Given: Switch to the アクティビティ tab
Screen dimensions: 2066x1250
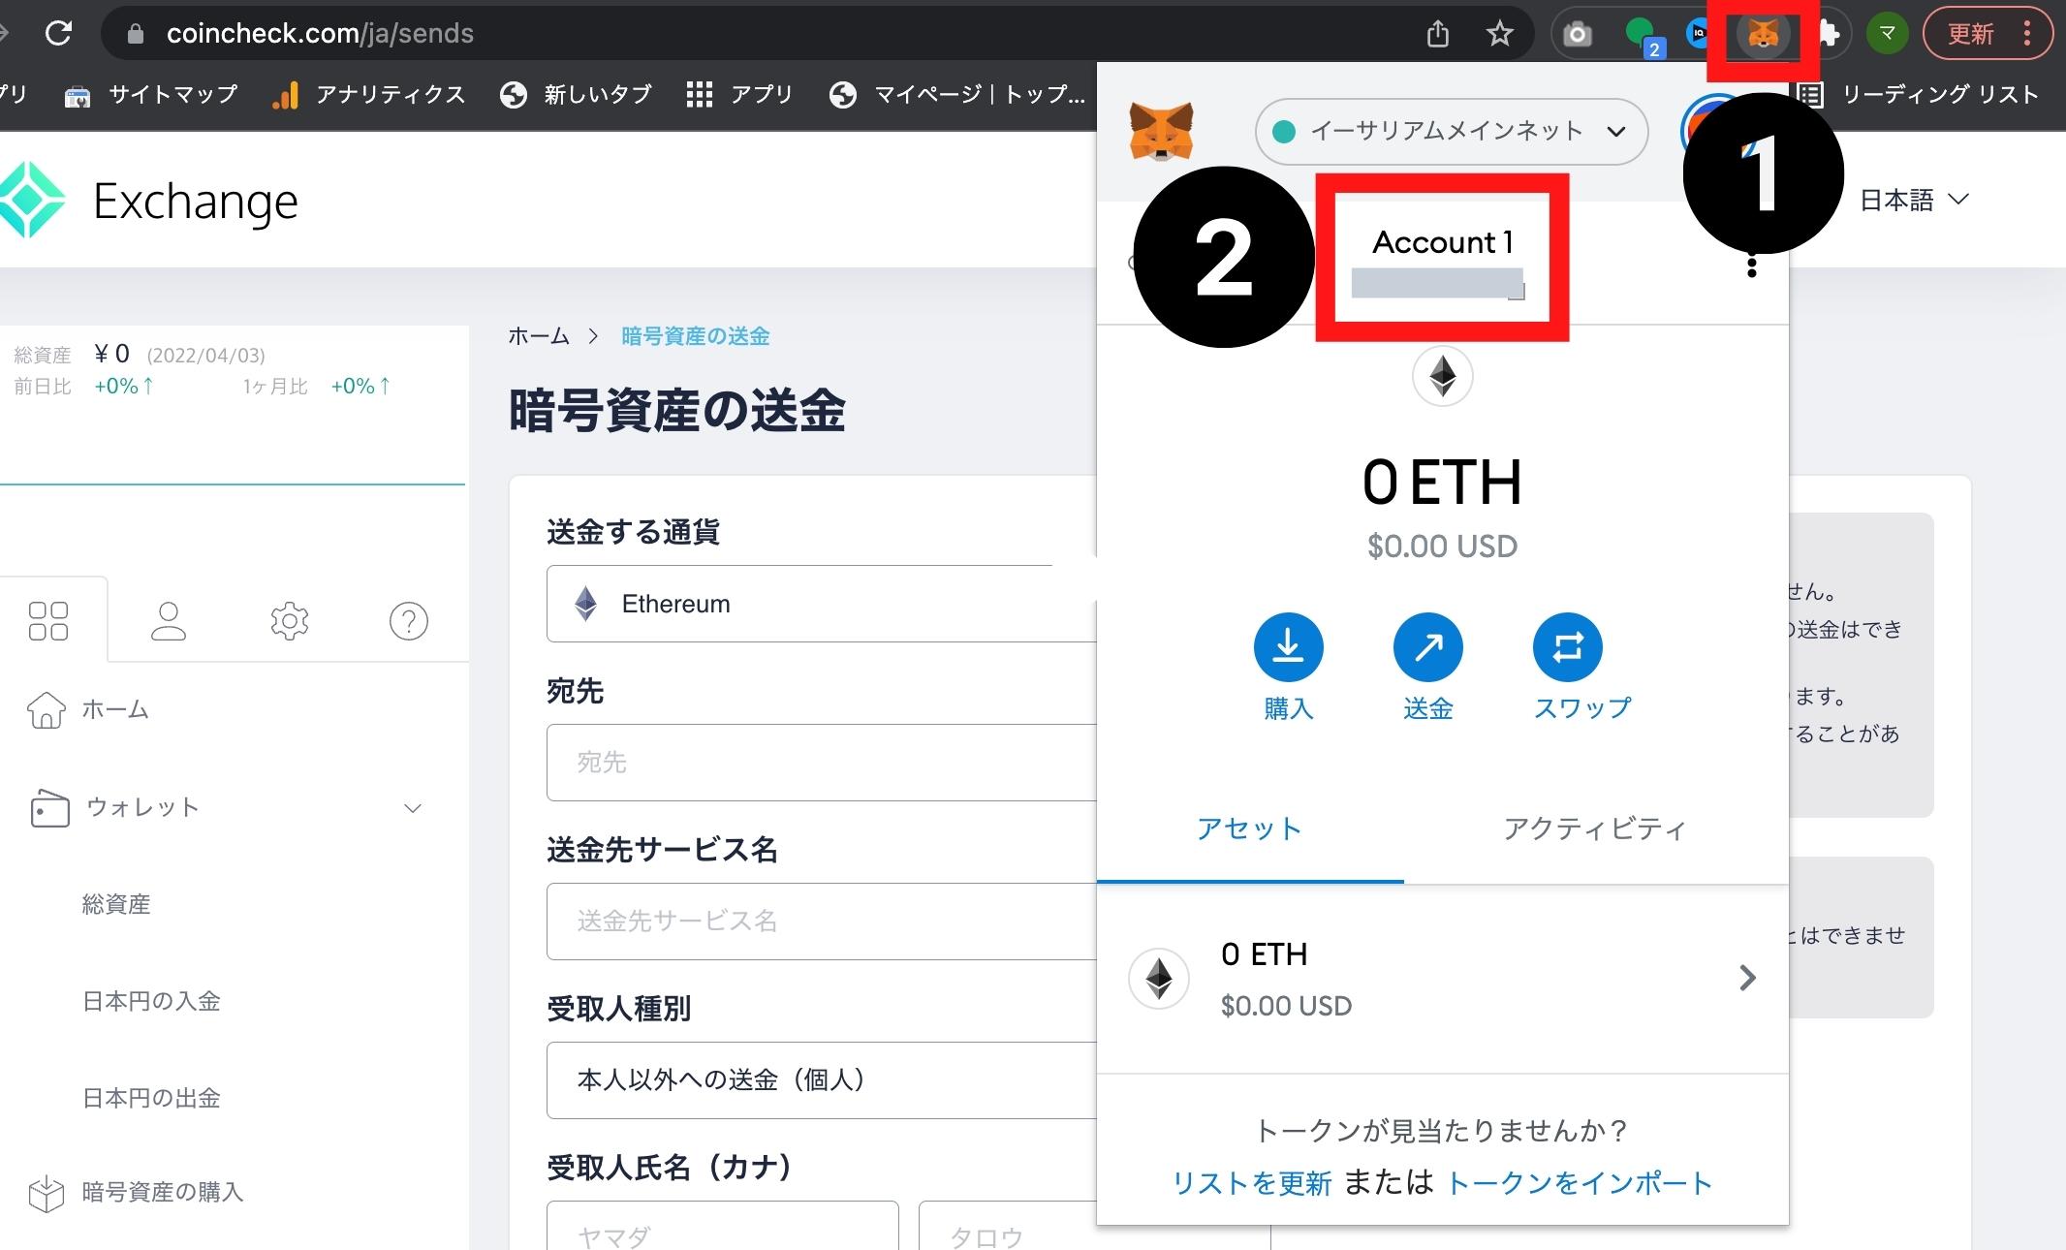Looking at the screenshot, I should click(x=1595, y=829).
